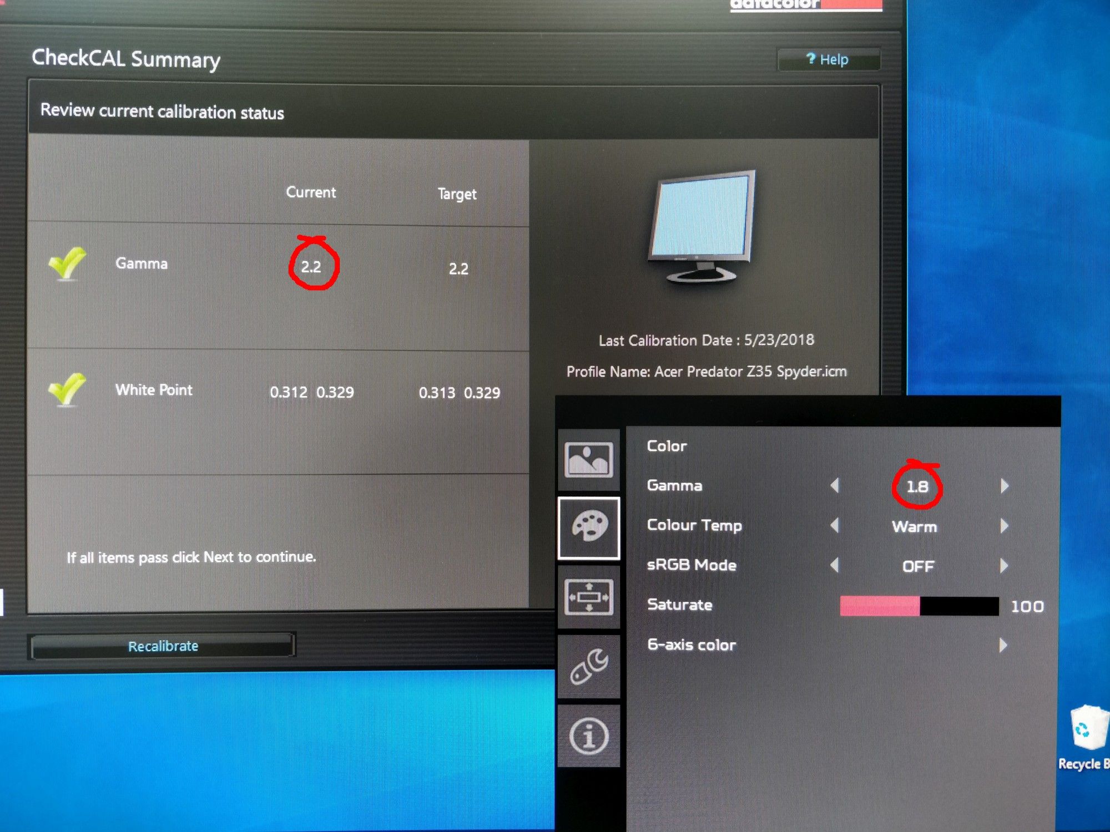1110x832 pixels.
Task: Click the Last Calibration Date text
Action: [x=706, y=340]
